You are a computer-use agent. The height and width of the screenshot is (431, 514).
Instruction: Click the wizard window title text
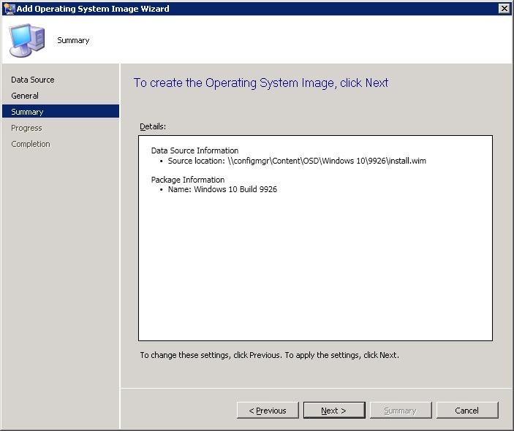click(x=93, y=9)
